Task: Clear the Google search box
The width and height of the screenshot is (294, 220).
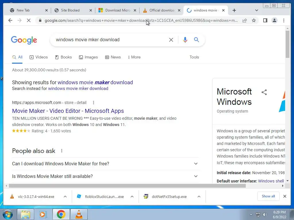Action: click(x=171, y=40)
